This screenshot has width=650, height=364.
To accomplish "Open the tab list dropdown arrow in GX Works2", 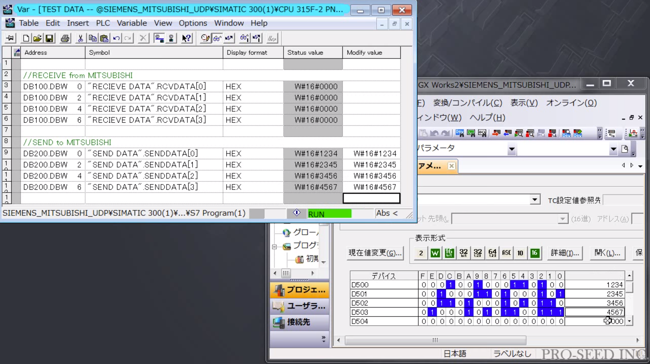I will [x=640, y=166].
